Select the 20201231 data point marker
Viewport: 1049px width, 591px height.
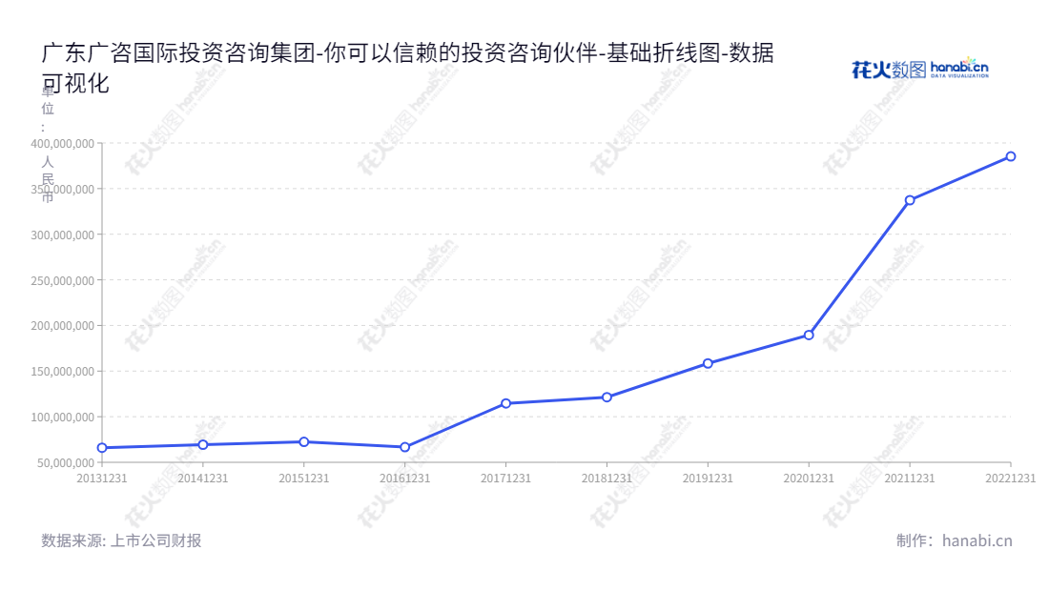click(809, 335)
